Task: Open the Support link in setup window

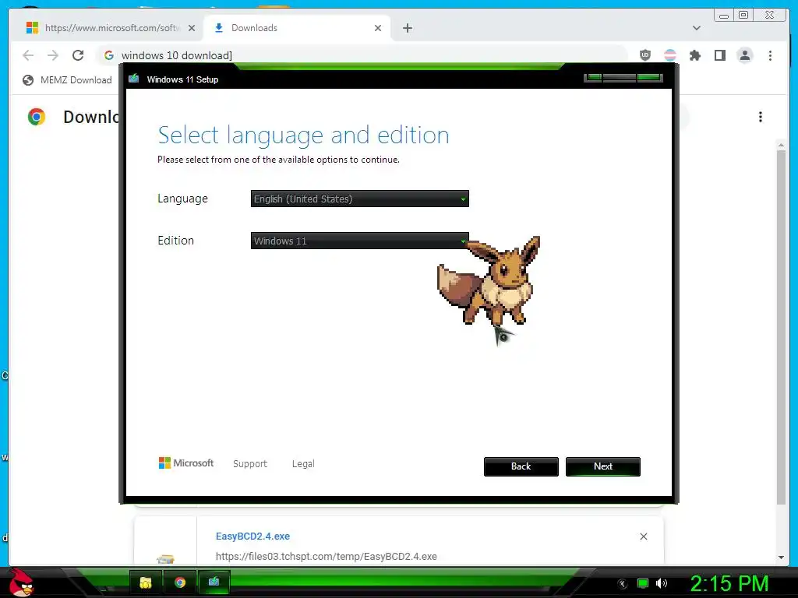Action: (250, 464)
